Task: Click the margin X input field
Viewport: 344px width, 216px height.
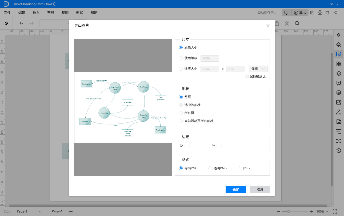Action: (195, 146)
